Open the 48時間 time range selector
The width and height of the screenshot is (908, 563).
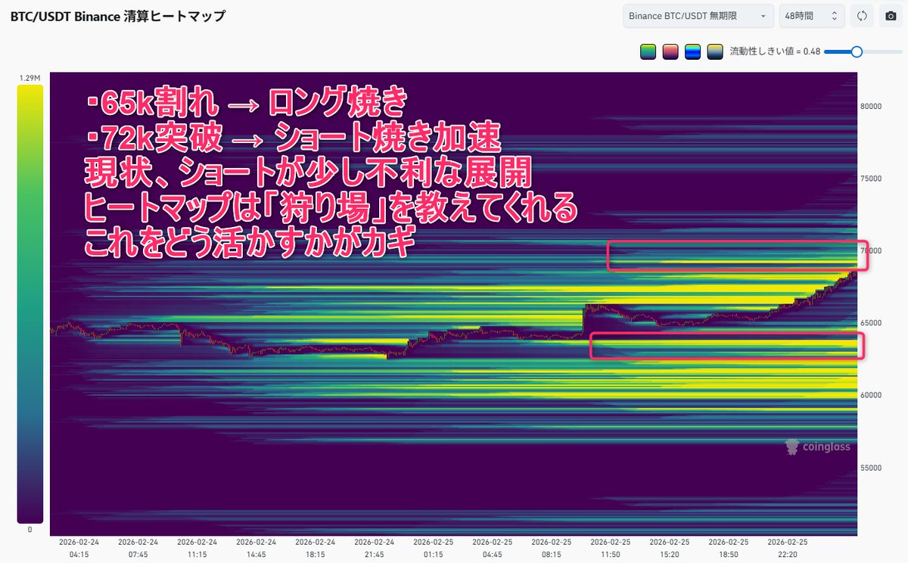(x=812, y=15)
